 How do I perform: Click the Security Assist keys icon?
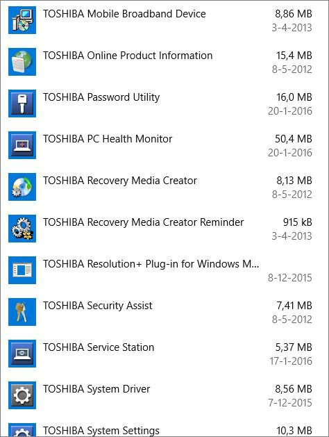coord(22,312)
